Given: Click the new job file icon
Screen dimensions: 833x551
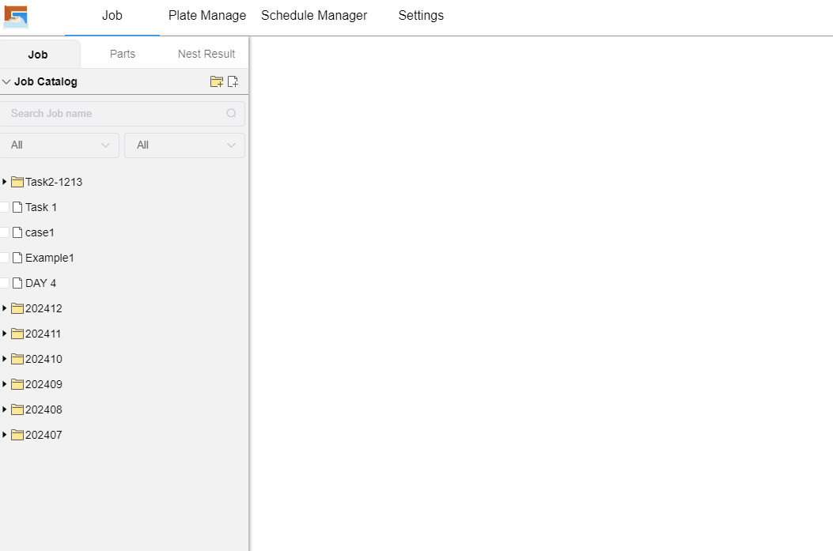Looking at the screenshot, I should click(233, 81).
